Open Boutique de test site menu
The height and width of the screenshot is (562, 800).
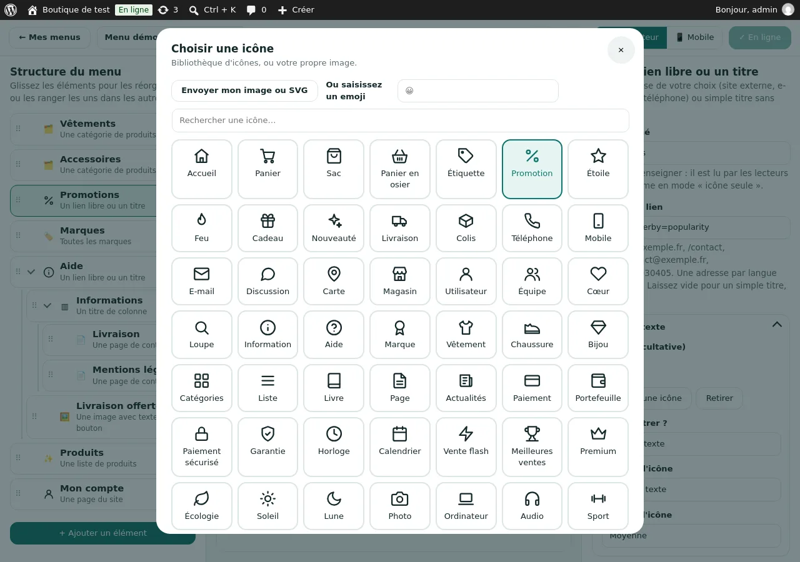click(69, 10)
